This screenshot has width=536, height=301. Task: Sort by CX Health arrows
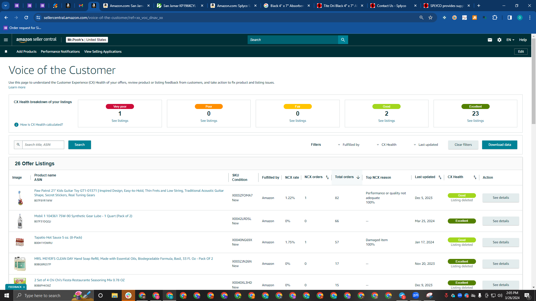[x=475, y=177]
